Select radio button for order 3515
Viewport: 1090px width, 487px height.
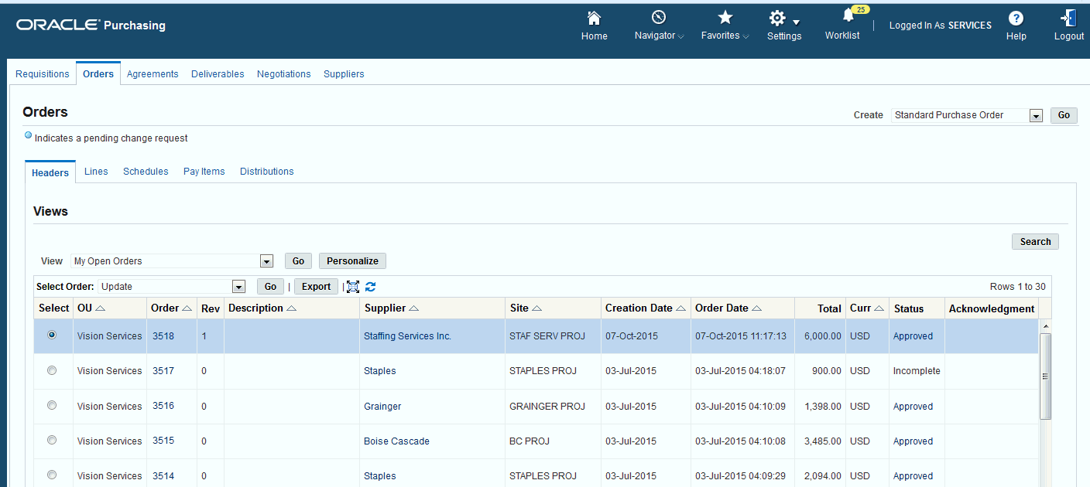coord(52,440)
